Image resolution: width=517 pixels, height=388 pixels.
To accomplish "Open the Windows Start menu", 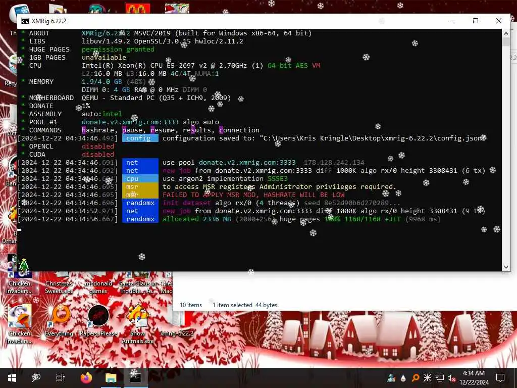I will coord(12,378).
